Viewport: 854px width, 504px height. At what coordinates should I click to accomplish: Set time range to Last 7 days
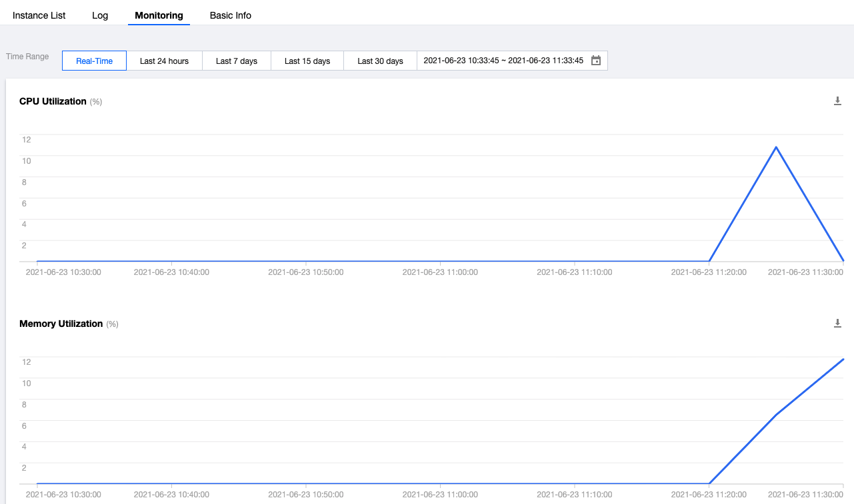coord(237,61)
